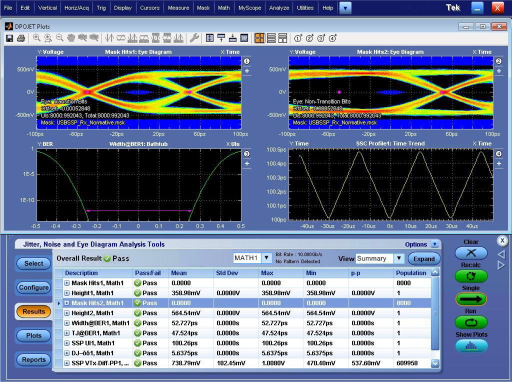
Task: Open the MATH1 source dropdown
Action: 267,258
